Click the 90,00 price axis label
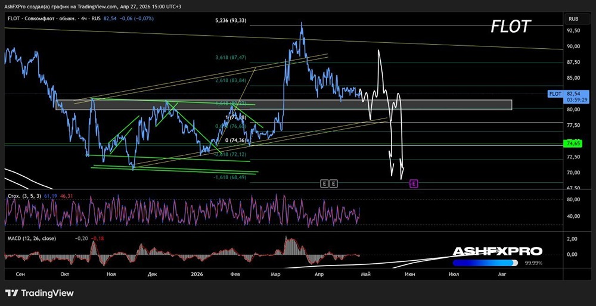This screenshot has height=306, width=596. click(x=573, y=46)
